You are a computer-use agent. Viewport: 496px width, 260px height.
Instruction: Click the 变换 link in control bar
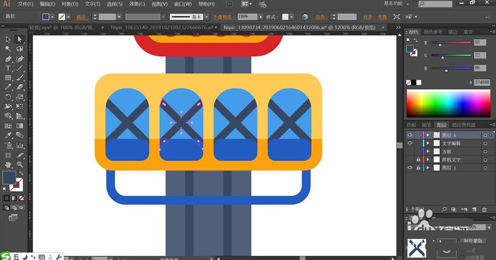(382, 17)
